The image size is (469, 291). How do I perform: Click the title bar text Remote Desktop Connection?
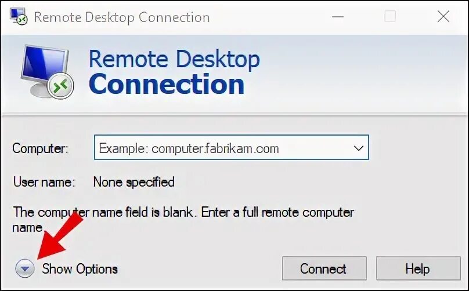[122, 17]
